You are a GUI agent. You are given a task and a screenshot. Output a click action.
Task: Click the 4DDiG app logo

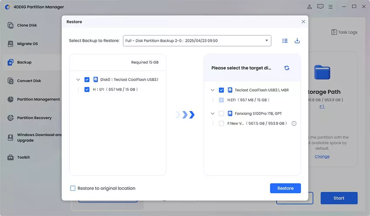[x=7, y=7]
